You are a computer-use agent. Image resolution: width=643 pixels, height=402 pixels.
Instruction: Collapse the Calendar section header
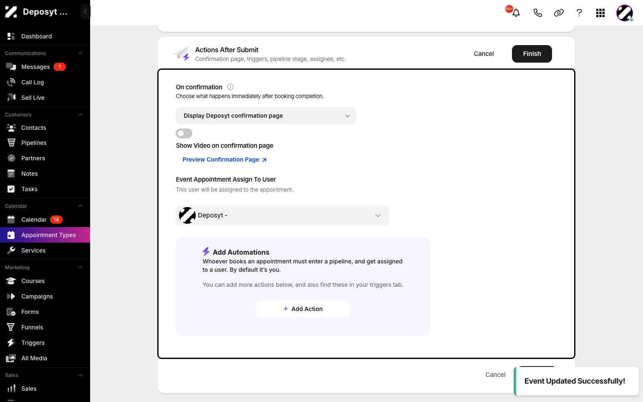81,206
